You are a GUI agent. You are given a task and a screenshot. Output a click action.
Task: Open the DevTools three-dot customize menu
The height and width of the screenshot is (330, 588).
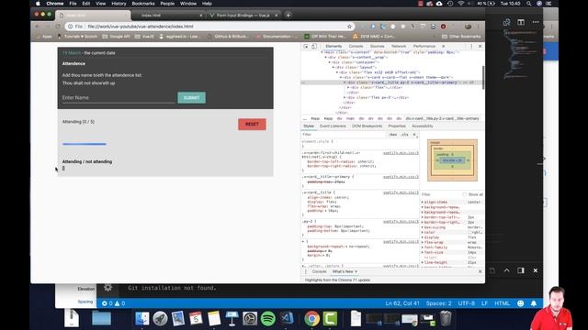[471, 47]
